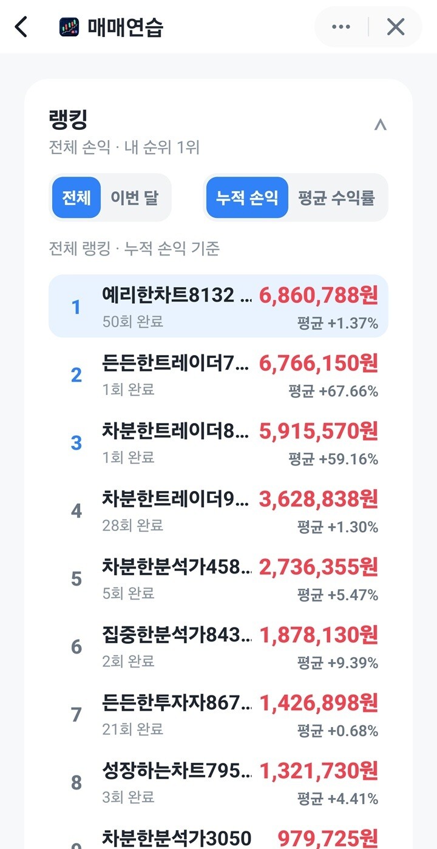Open 차분한분석가3050 ranking entry
The width and height of the screenshot is (437, 849).
[x=218, y=837]
